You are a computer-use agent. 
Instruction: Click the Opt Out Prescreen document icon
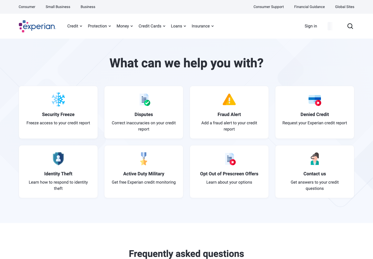[x=230, y=159]
